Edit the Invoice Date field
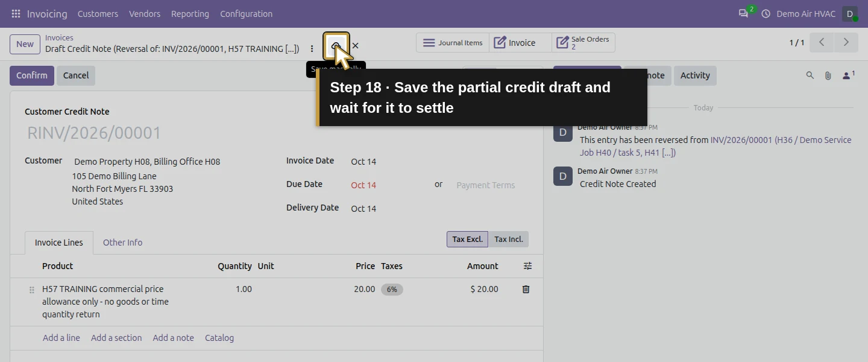Image resolution: width=868 pixels, height=362 pixels. (x=363, y=162)
